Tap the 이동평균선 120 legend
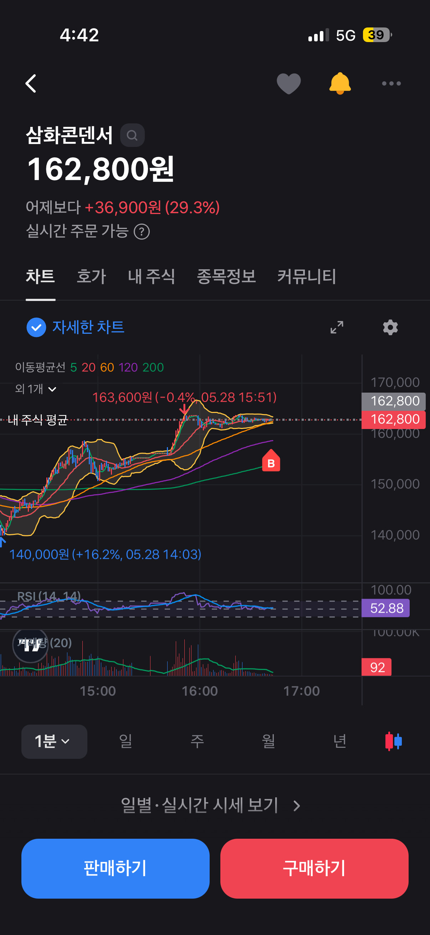430x935 pixels. point(128,367)
